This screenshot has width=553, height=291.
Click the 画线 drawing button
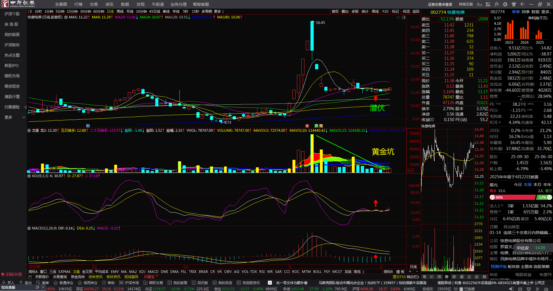[x=375, y=12]
